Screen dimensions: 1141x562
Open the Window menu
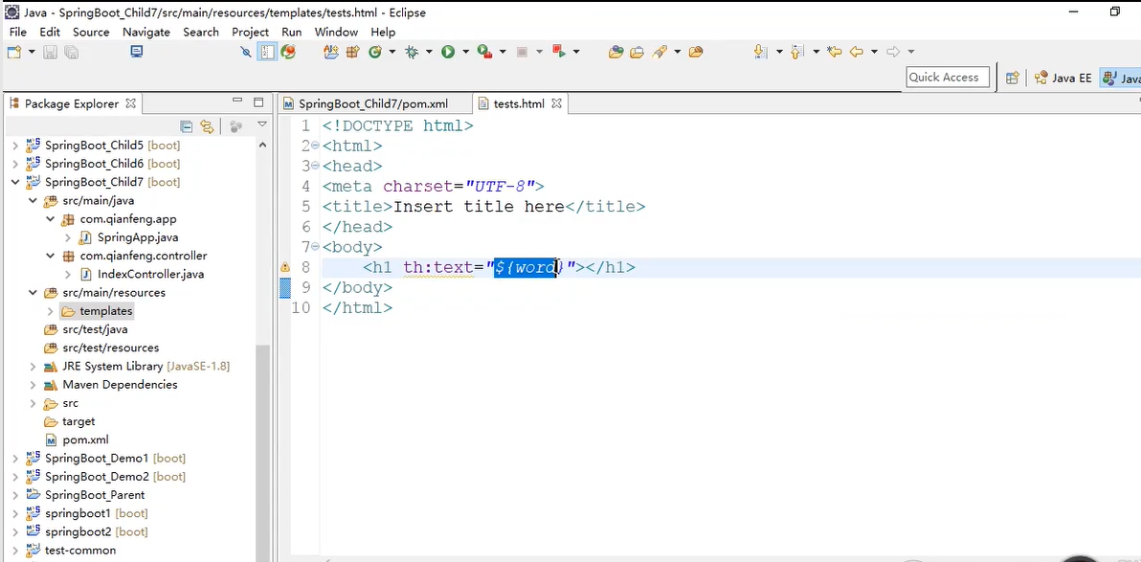336,32
